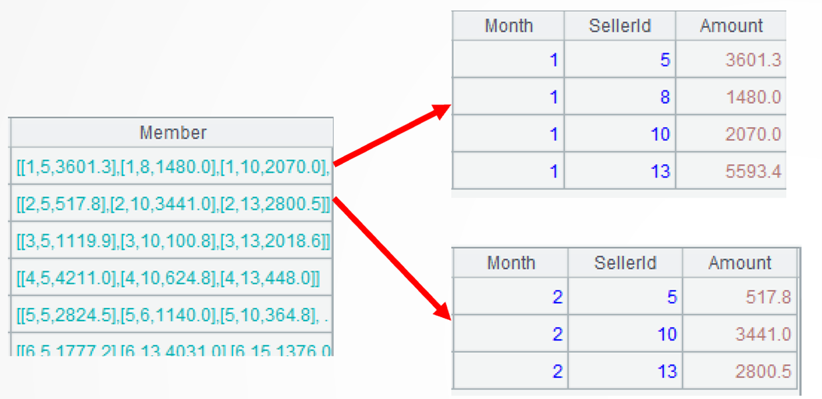Select SellerId 13 cell beside amount 5593.4
The image size is (822, 399).
point(619,171)
